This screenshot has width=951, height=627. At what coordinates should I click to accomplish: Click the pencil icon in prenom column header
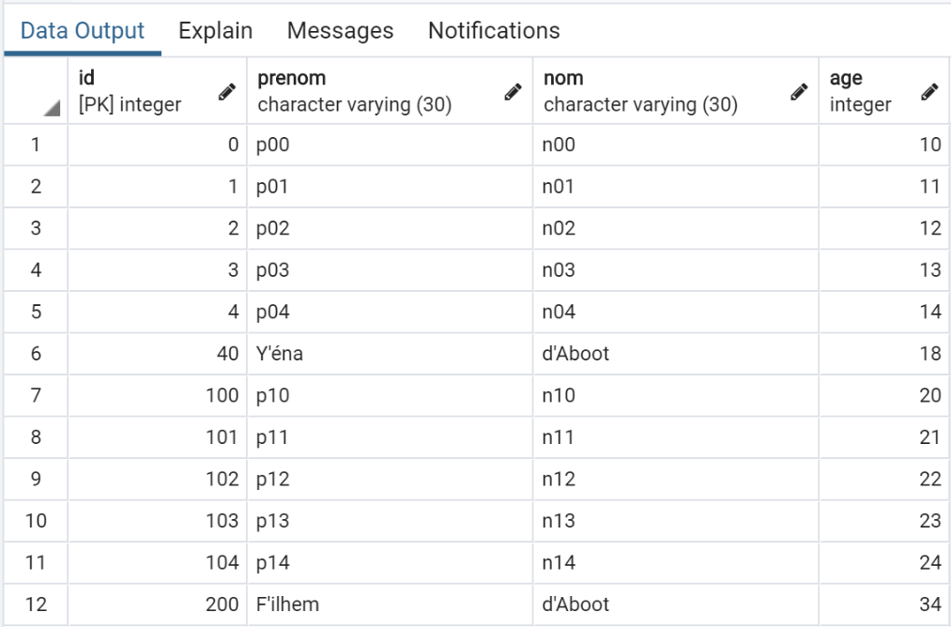click(x=513, y=92)
